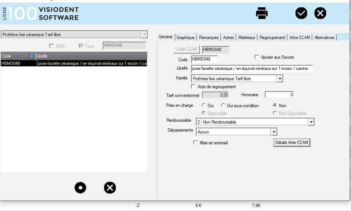Open the Infos CCAM tab
Screen dimensions: 351x211
300,38
